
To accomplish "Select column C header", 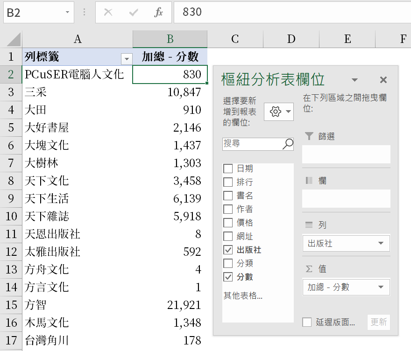I will click(235, 39).
